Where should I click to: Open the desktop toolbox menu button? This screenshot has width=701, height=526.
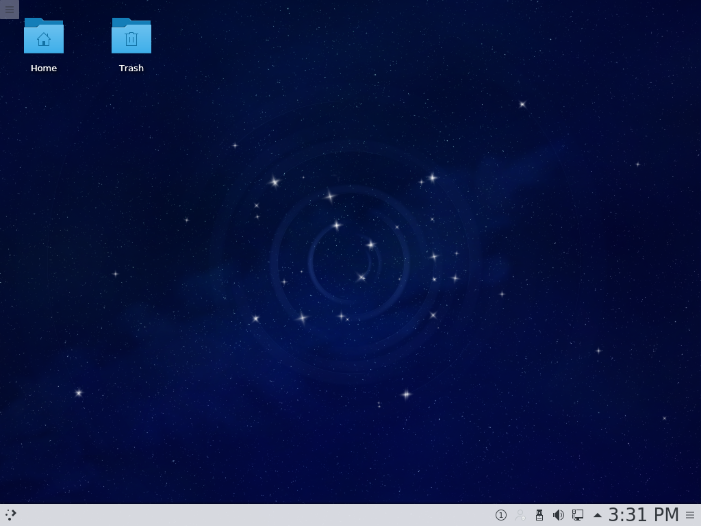tap(10, 10)
